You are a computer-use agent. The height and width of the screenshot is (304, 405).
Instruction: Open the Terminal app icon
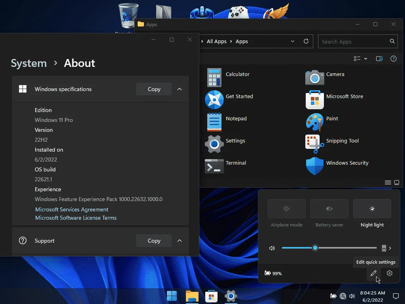tap(214, 166)
